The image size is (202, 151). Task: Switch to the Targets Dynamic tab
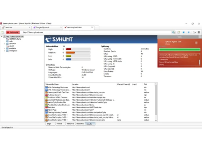(47, 27)
